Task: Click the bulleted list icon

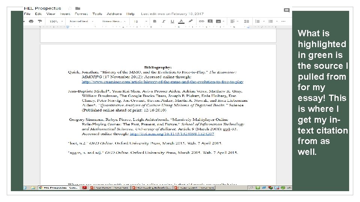Action: point(271,21)
